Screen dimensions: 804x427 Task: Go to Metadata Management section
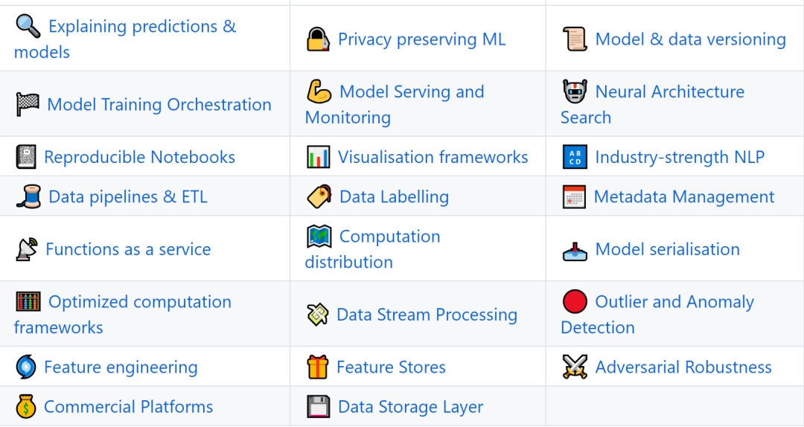[684, 197]
